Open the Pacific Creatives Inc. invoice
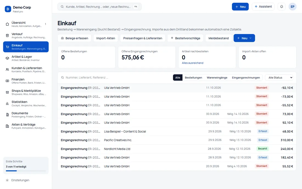Screen dimensions: 302x189 point(177,140)
